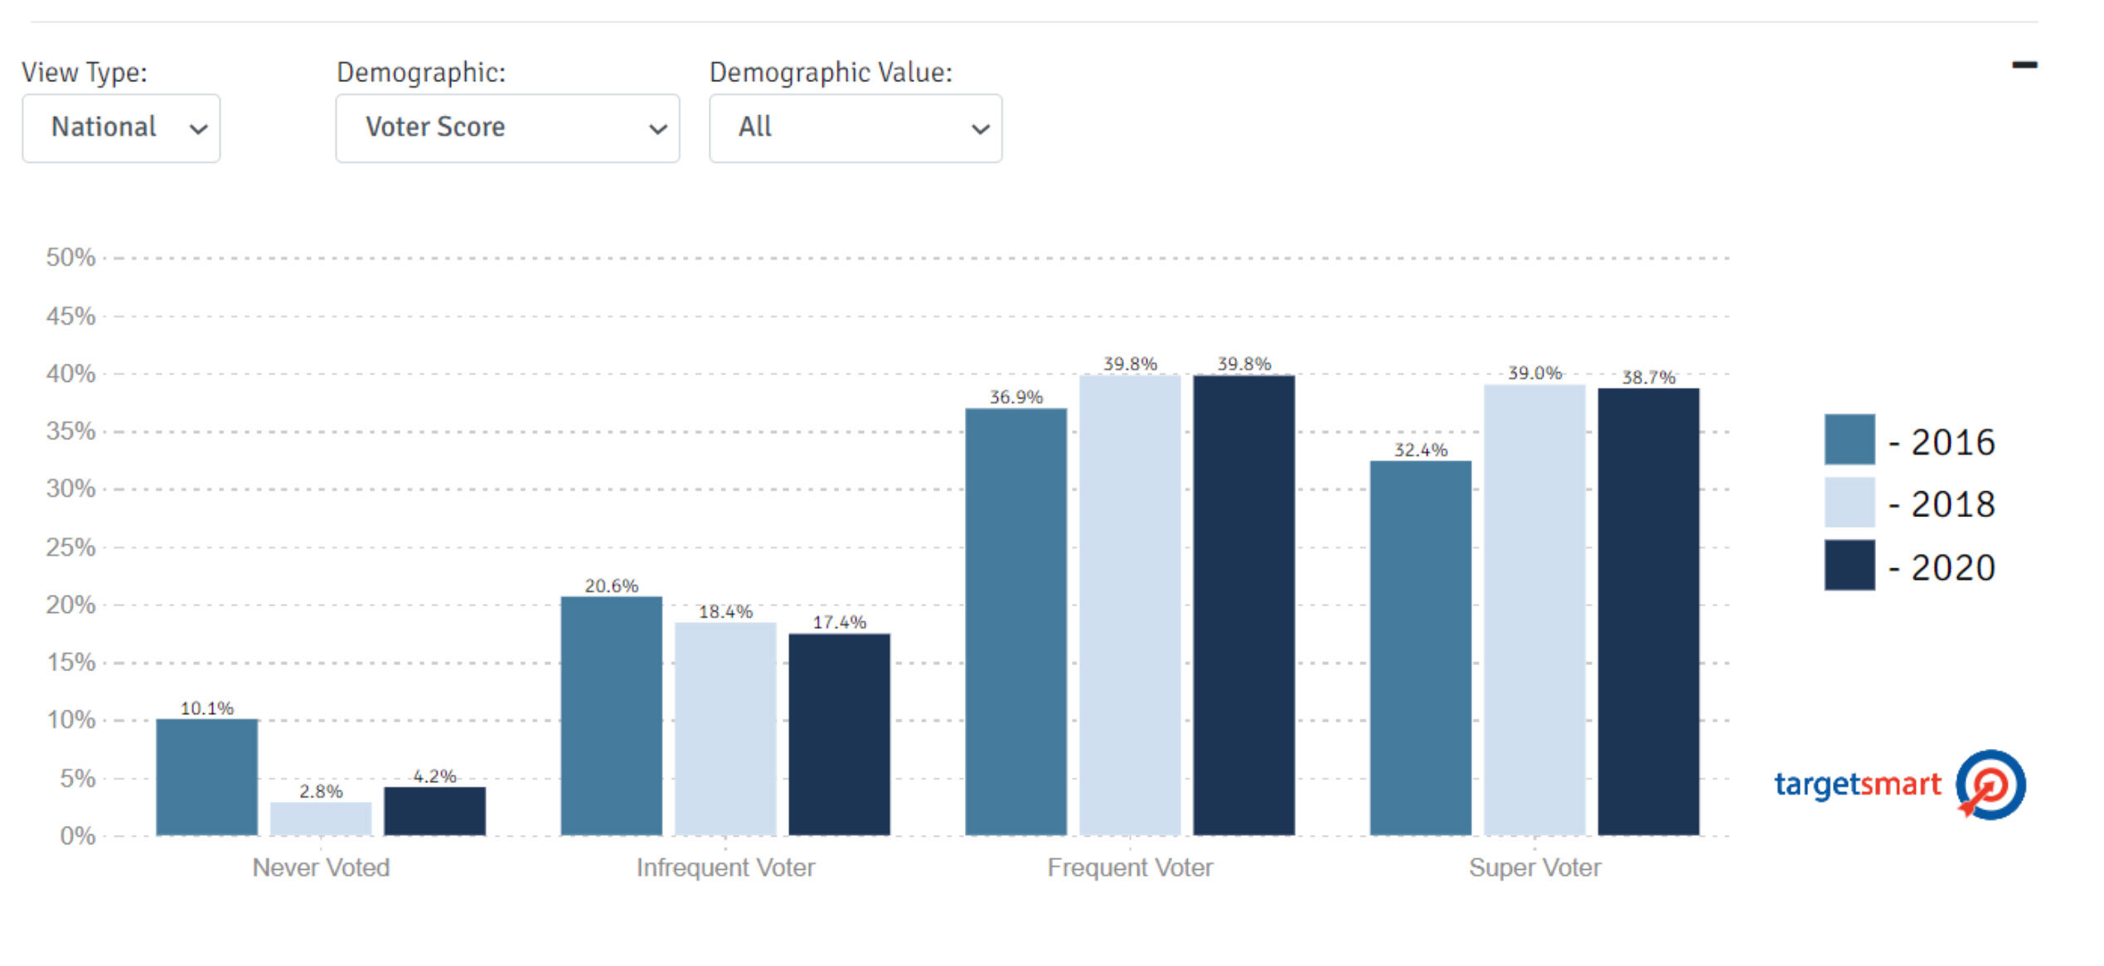2104x966 pixels.
Task: Select the Infrequent Voter 2016 bar
Action: [611, 716]
